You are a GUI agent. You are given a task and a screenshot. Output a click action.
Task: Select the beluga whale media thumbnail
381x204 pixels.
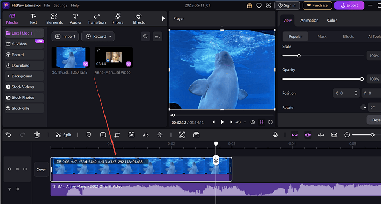click(x=71, y=57)
